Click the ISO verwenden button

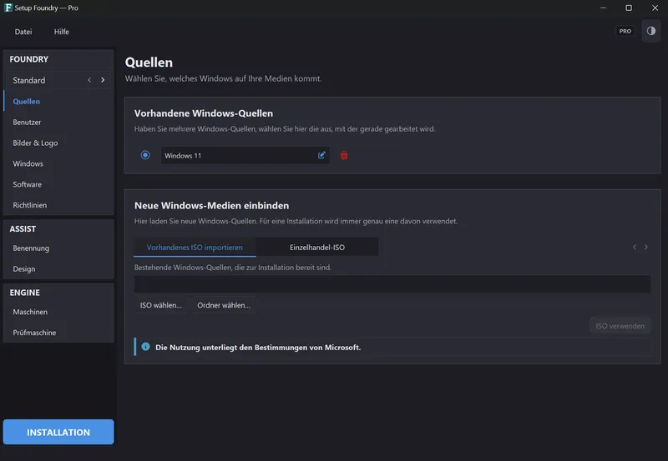click(620, 326)
